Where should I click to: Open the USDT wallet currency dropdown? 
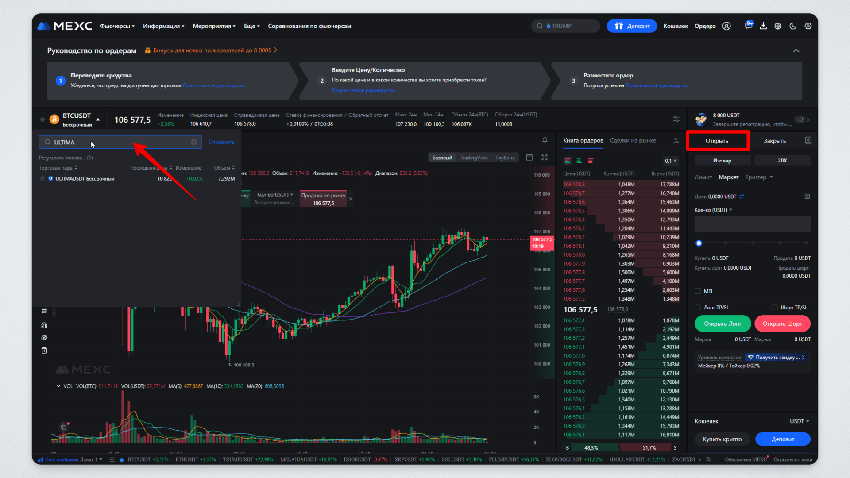pyautogui.click(x=800, y=421)
